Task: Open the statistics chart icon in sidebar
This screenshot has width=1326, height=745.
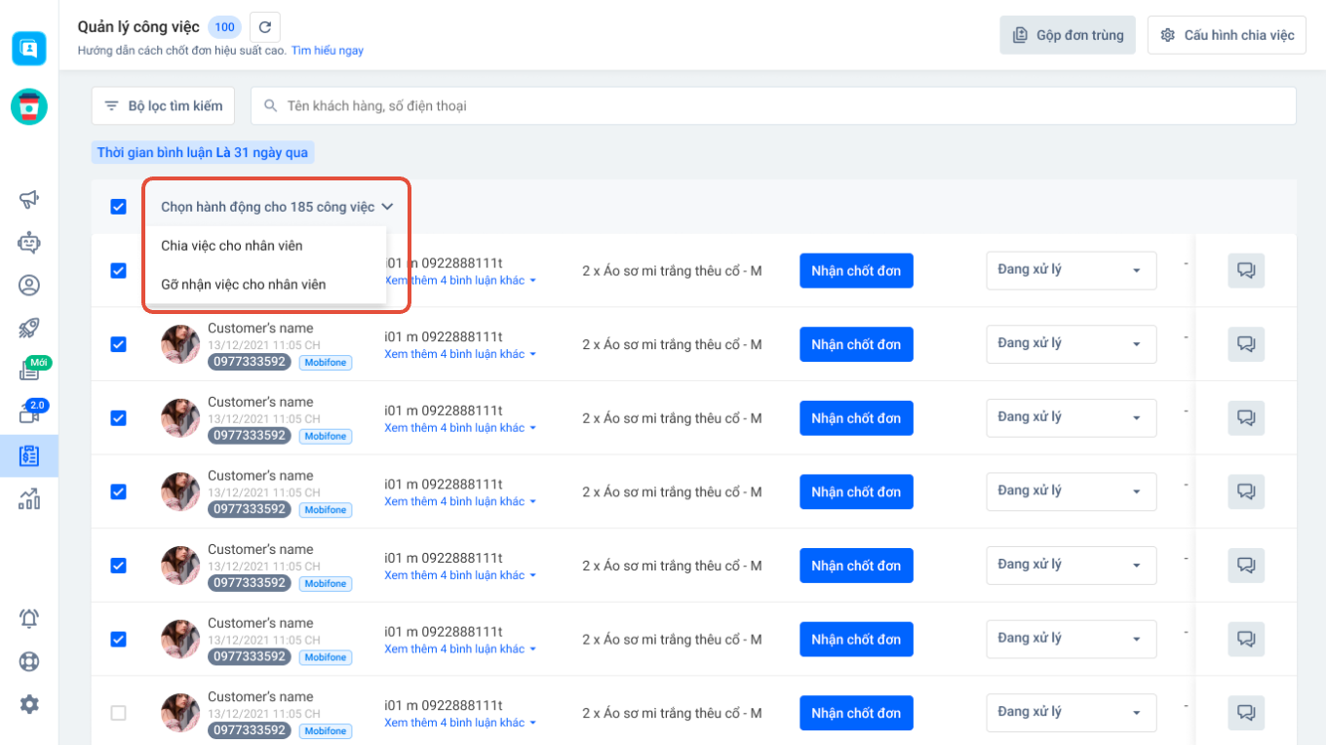Action: pyautogui.click(x=29, y=499)
